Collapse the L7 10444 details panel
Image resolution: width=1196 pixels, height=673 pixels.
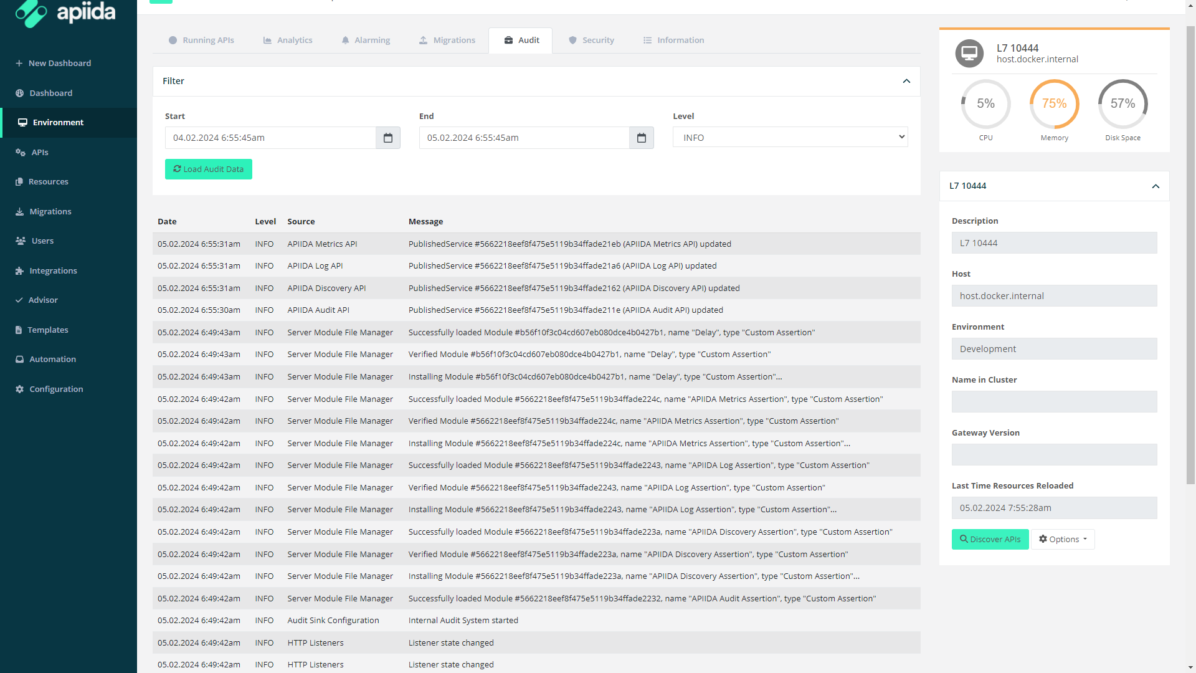pyautogui.click(x=1156, y=186)
